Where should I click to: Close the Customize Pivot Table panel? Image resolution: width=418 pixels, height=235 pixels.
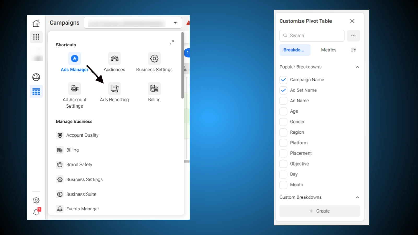click(x=352, y=21)
